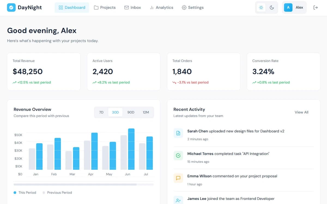Select the Projects folder icon

click(x=96, y=7)
